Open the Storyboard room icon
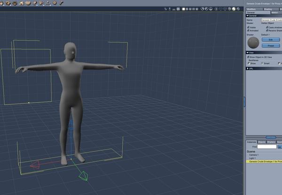 (15, 3)
